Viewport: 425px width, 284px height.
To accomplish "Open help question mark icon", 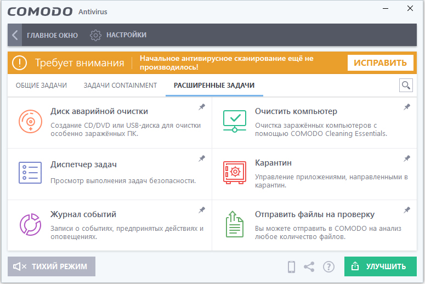I will tap(328, 266).
